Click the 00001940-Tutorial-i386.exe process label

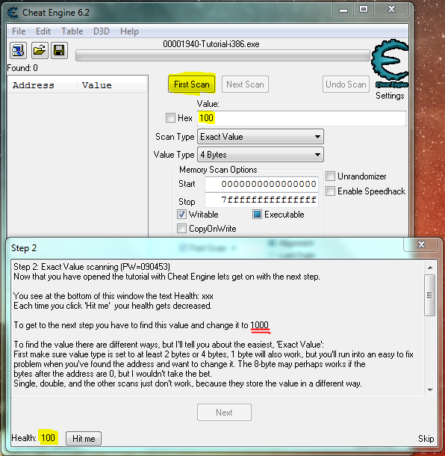point(211,44)
